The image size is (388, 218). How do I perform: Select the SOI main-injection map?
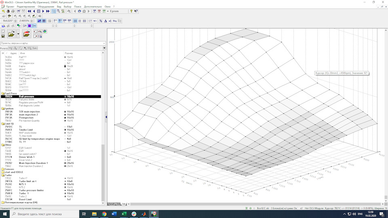pos(51,112)
